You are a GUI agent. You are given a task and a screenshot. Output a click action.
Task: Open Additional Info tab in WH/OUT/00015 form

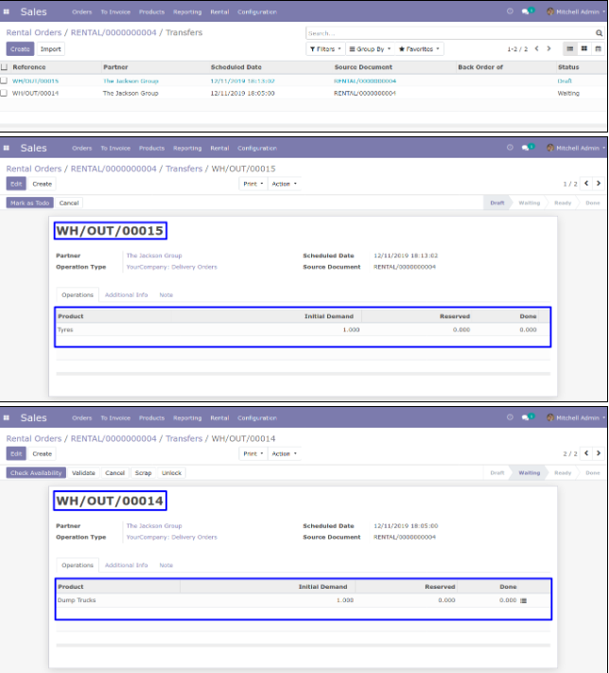(x=126, y=295)
